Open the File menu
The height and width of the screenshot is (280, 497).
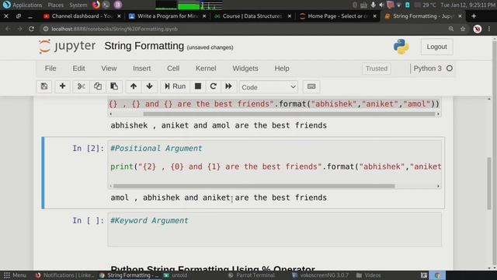click(50, 68)
